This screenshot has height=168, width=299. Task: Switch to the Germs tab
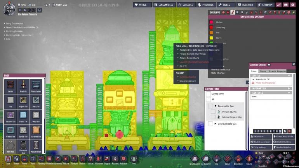coord(263,71)
